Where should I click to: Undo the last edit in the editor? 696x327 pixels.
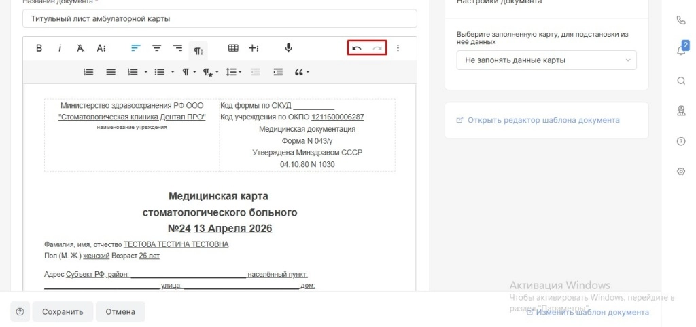(x=357, y=48)
